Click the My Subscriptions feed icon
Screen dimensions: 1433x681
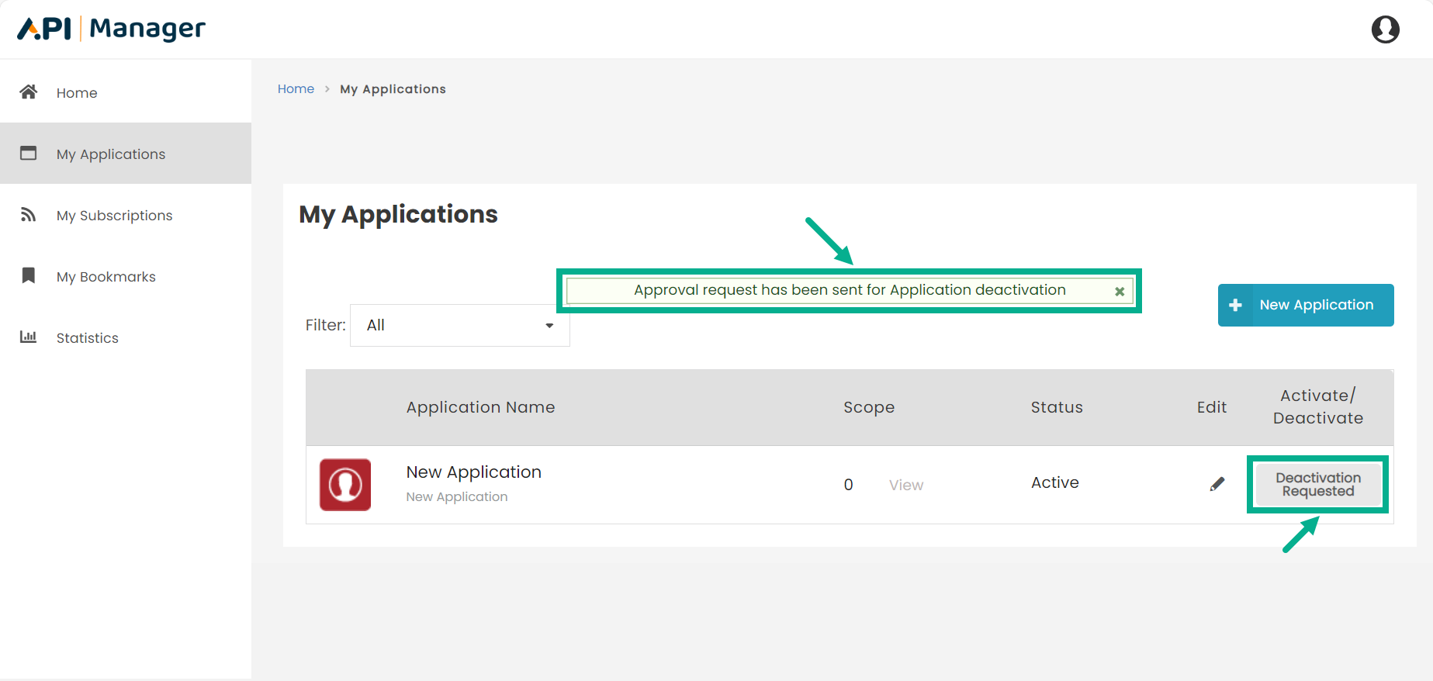click(29, 215)
